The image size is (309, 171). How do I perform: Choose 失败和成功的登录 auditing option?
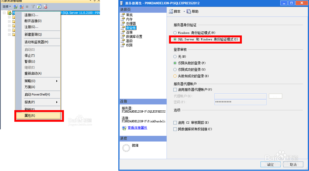point(175,76)
